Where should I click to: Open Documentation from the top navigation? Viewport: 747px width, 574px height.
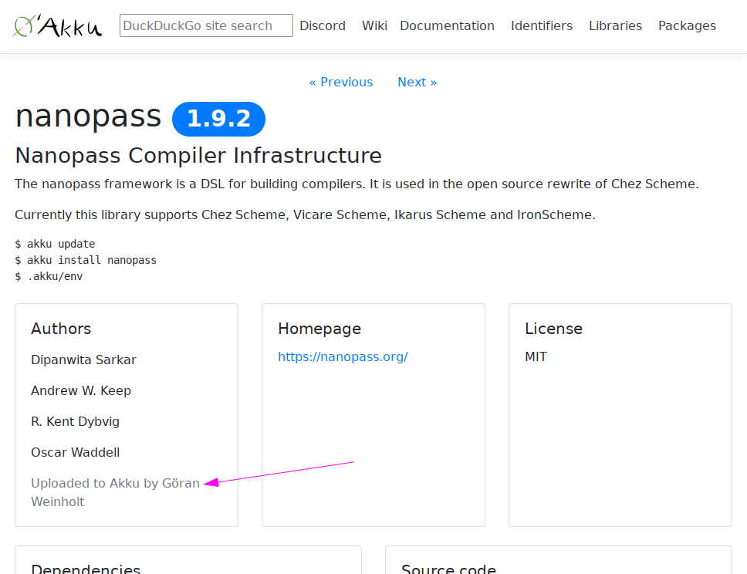click(x=447, y=25)
